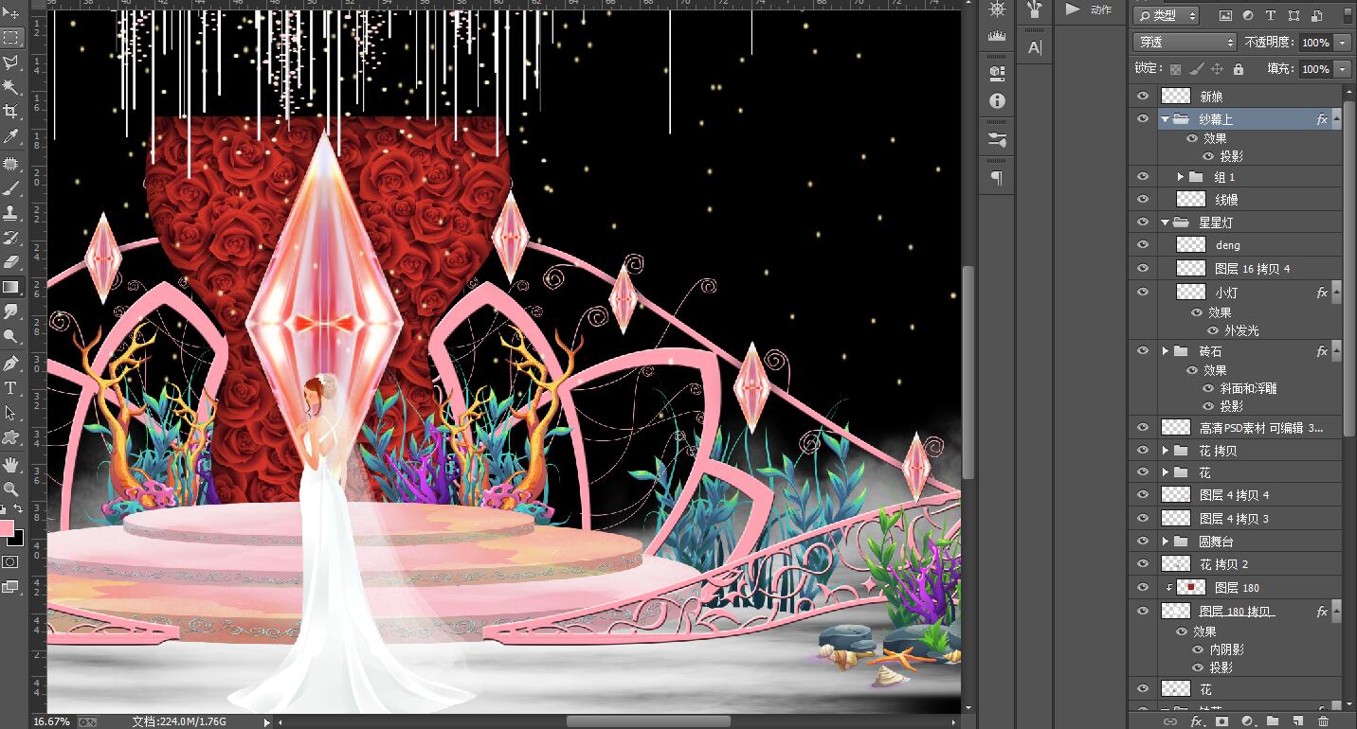Open the Histogram panel icon

[x=997, y=36]
